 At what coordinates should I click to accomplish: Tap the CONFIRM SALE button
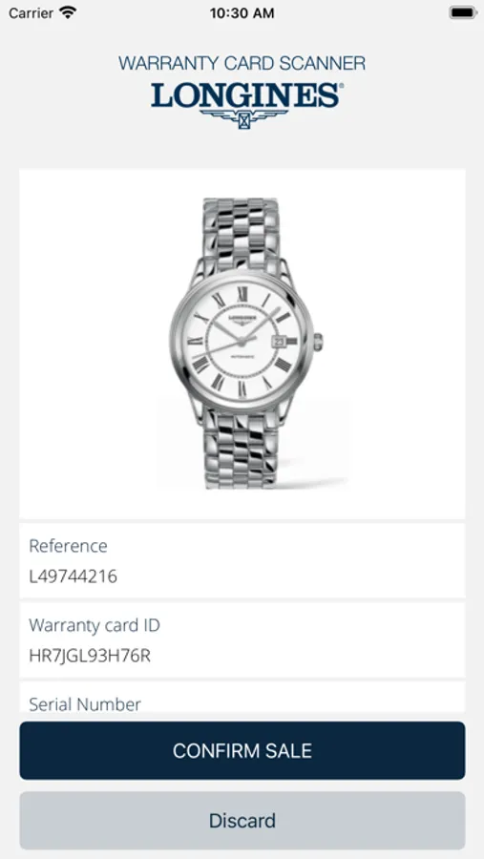[242, 750]
